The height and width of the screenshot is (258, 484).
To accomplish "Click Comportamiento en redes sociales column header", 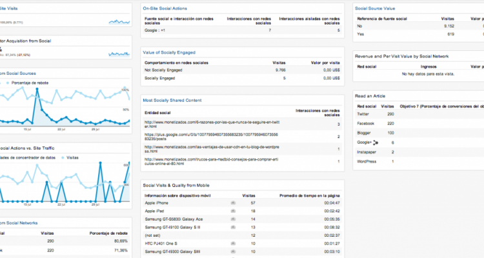I will click(x=176, y=63).
